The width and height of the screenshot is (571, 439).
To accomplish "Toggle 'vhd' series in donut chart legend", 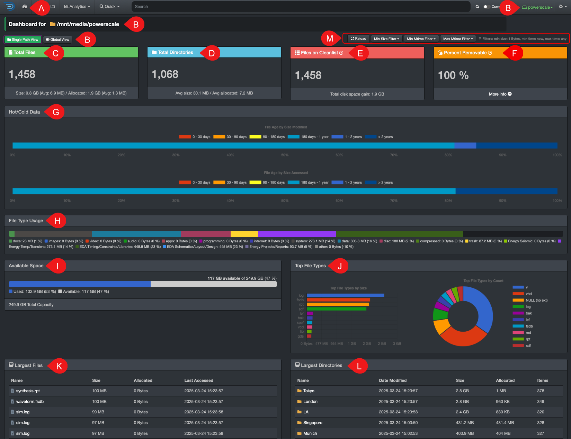I will pos(522,294).
